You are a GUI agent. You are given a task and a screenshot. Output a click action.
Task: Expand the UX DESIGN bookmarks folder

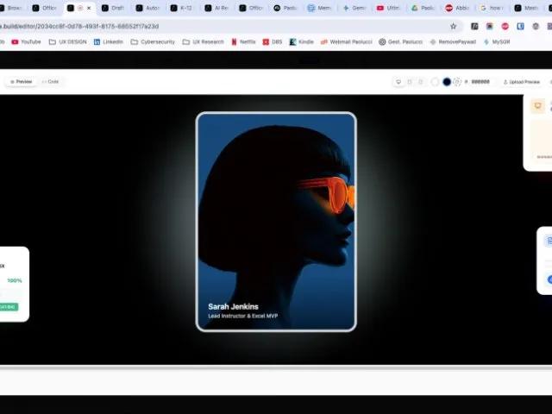click(67, 42)
